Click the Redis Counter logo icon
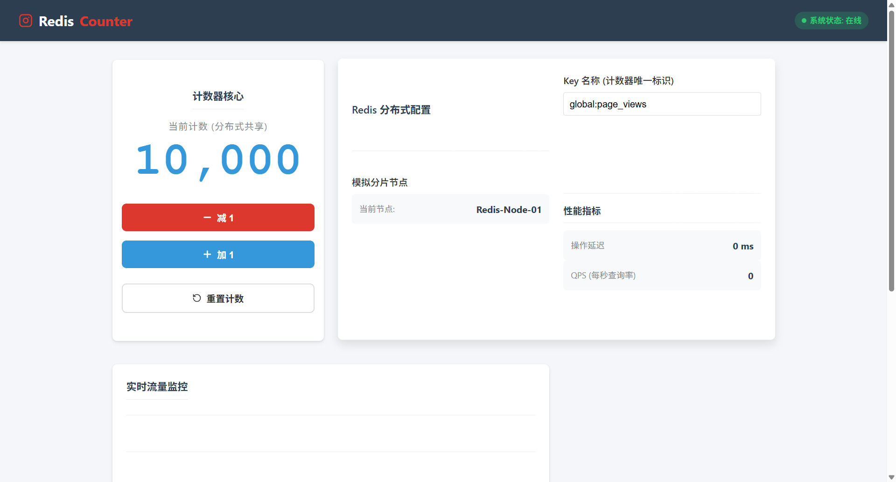 click(26, 21)
